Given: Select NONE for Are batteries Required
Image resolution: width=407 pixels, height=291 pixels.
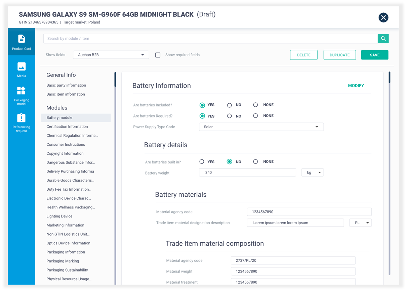Looking at the screenshot, I should (255, 116).
